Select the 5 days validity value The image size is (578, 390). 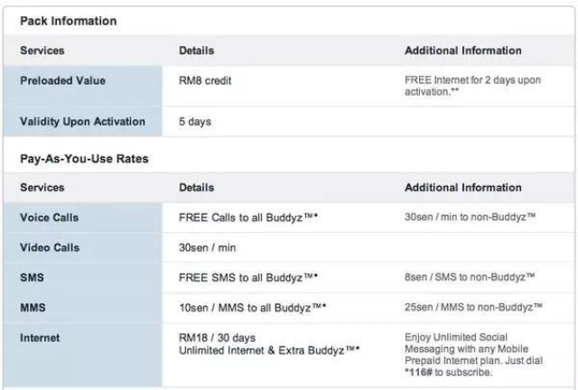click(x=195, y=122)
